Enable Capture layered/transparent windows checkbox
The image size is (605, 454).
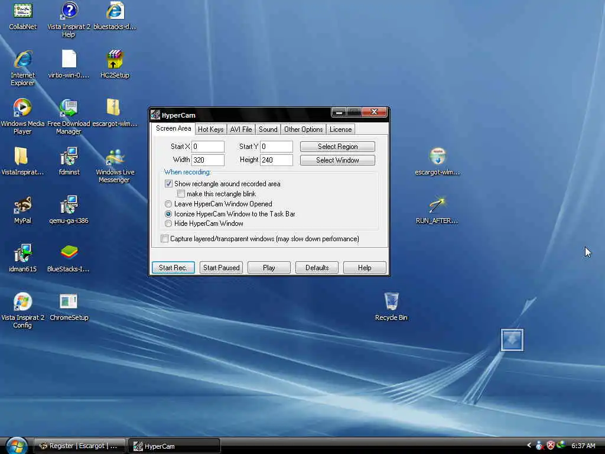164,239
